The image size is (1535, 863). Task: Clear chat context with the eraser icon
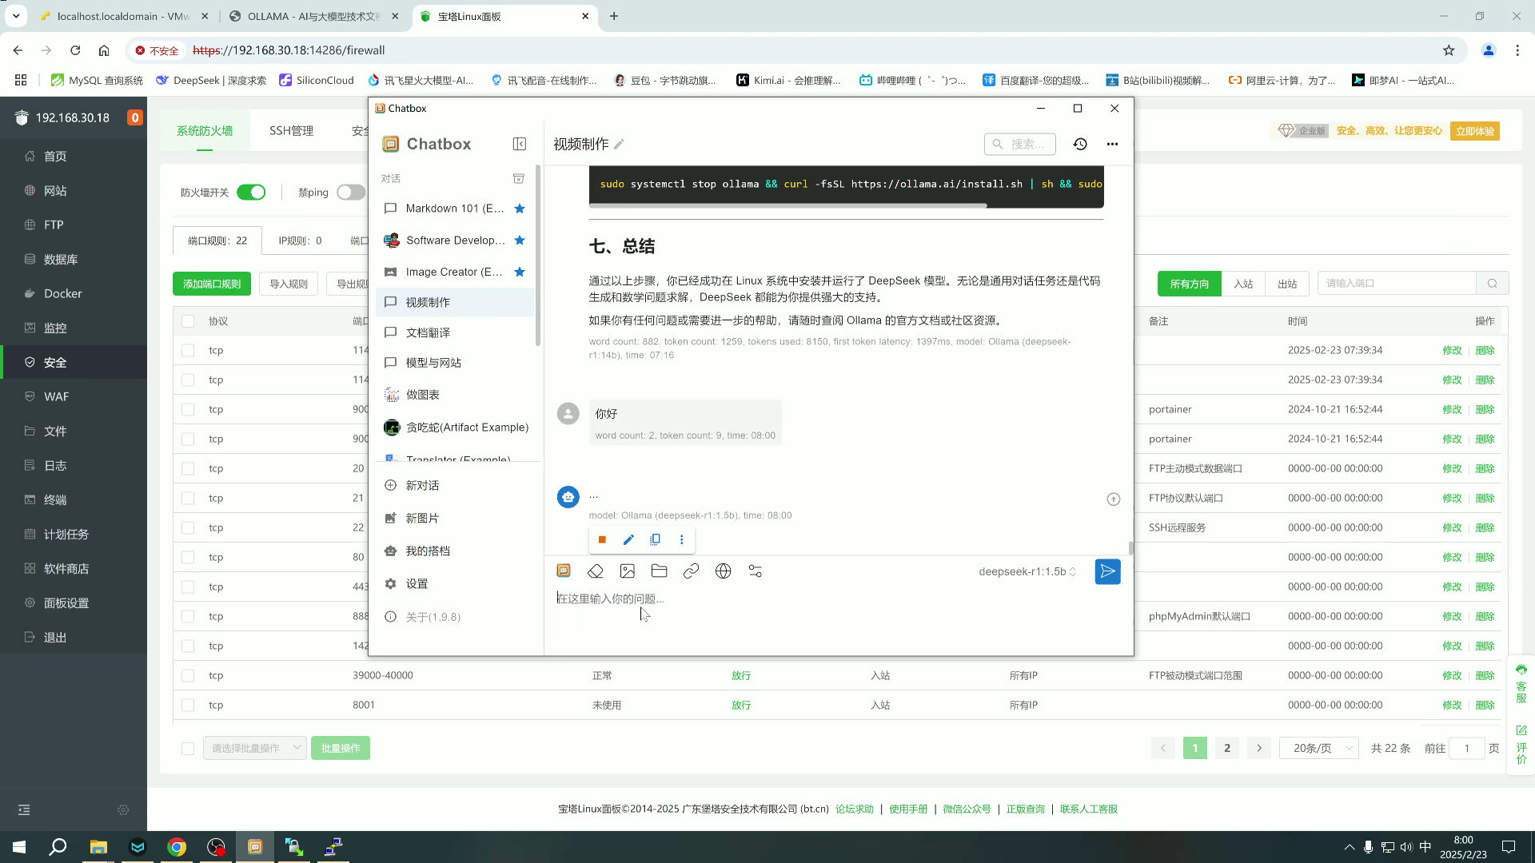(x=595, y=571)
